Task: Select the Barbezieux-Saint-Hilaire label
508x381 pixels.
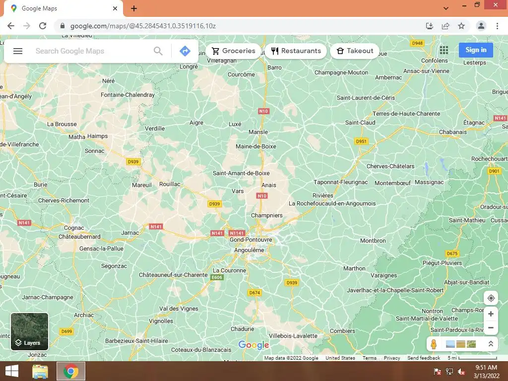Action: tap(136, 341)
